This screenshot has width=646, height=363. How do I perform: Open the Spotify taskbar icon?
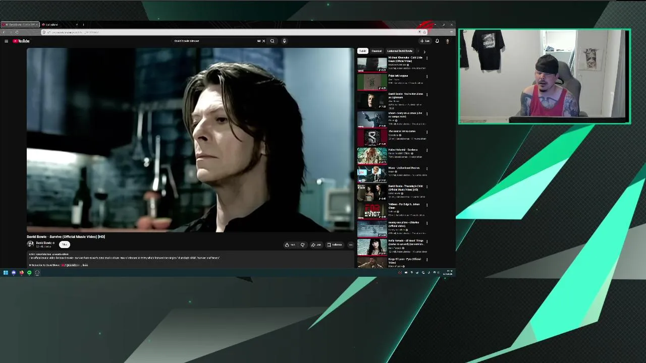pyautogui.click(x=29, y=273)
